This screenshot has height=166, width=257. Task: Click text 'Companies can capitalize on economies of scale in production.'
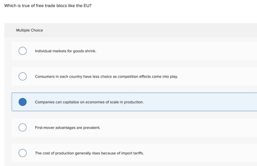click(89, 102)
